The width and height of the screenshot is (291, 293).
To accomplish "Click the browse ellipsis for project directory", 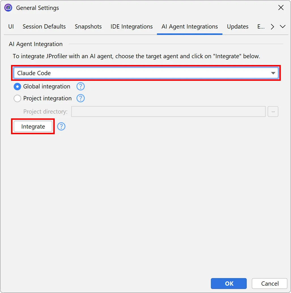I will [273, 111].
